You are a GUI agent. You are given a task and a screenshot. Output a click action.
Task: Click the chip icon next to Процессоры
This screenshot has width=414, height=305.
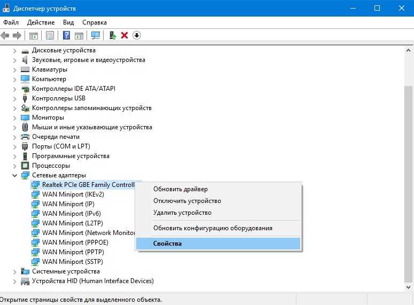25,166
